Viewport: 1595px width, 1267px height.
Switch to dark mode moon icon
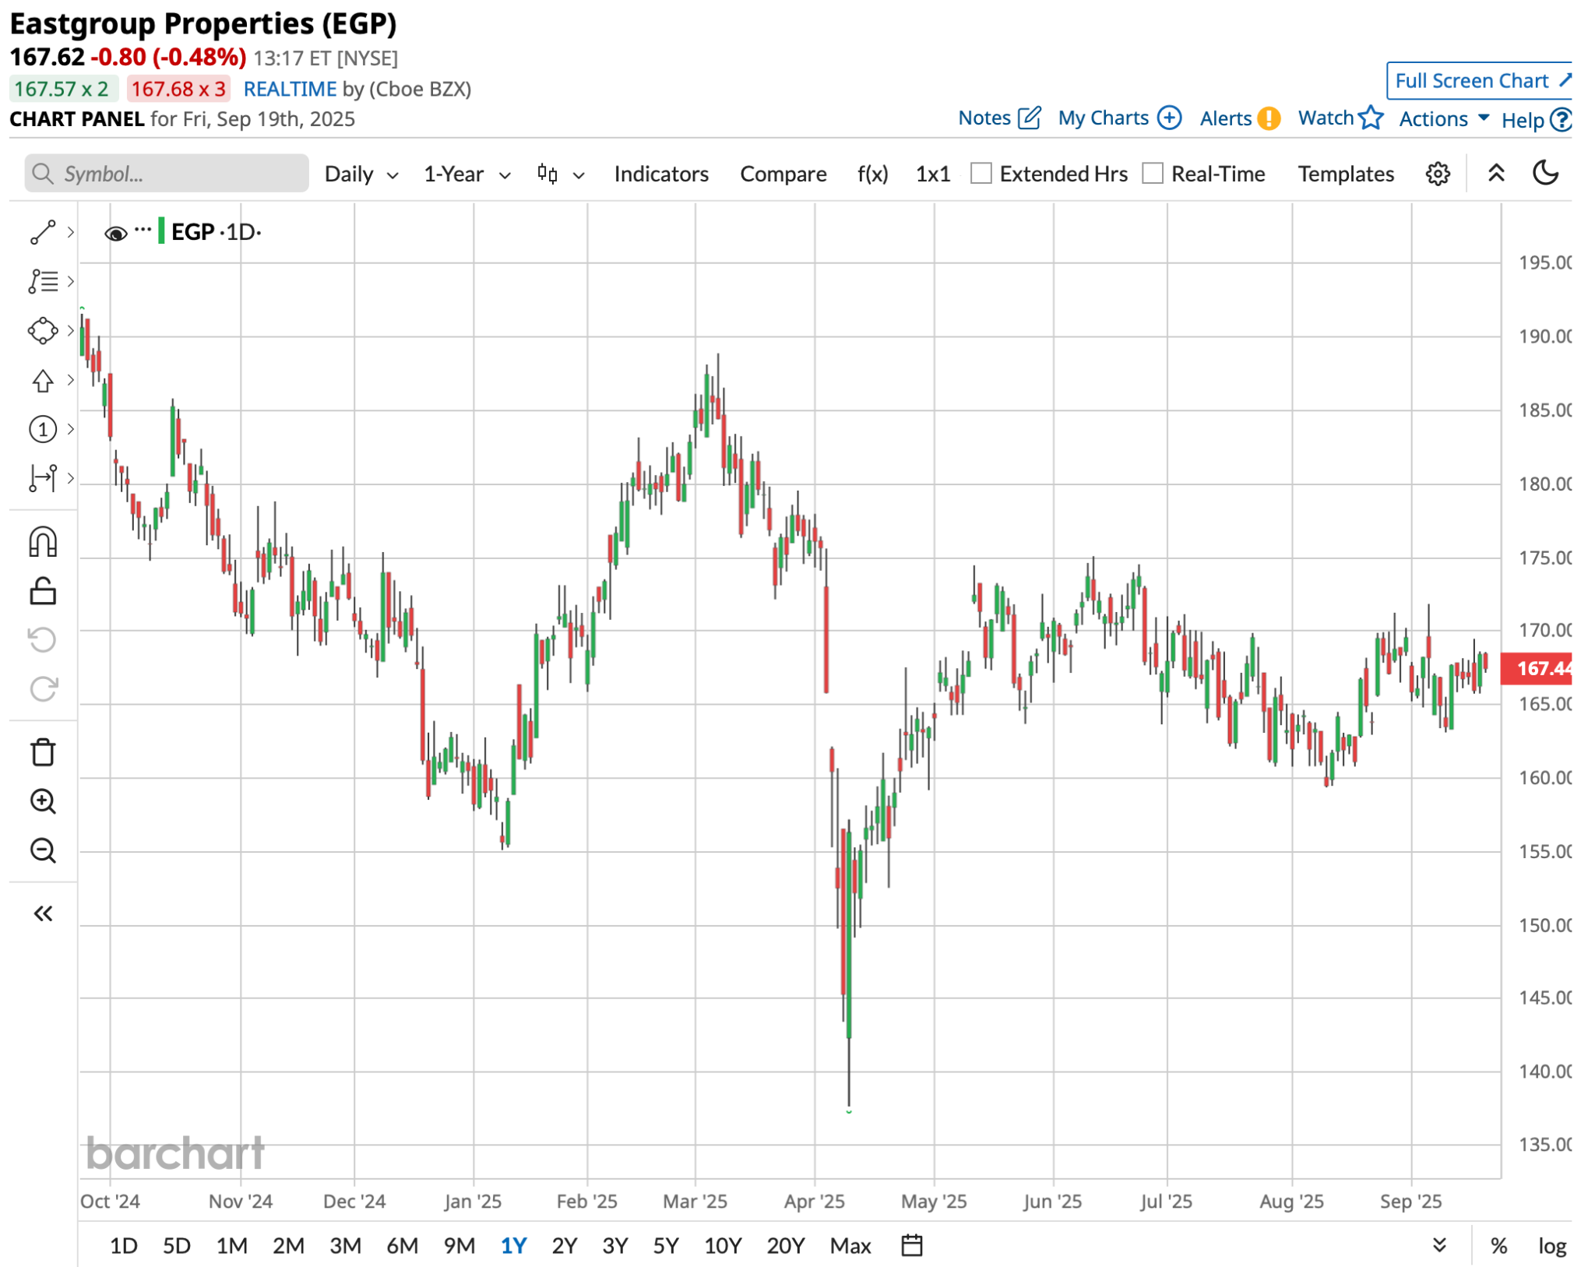pyautogui.click(x=1545, y=173)
